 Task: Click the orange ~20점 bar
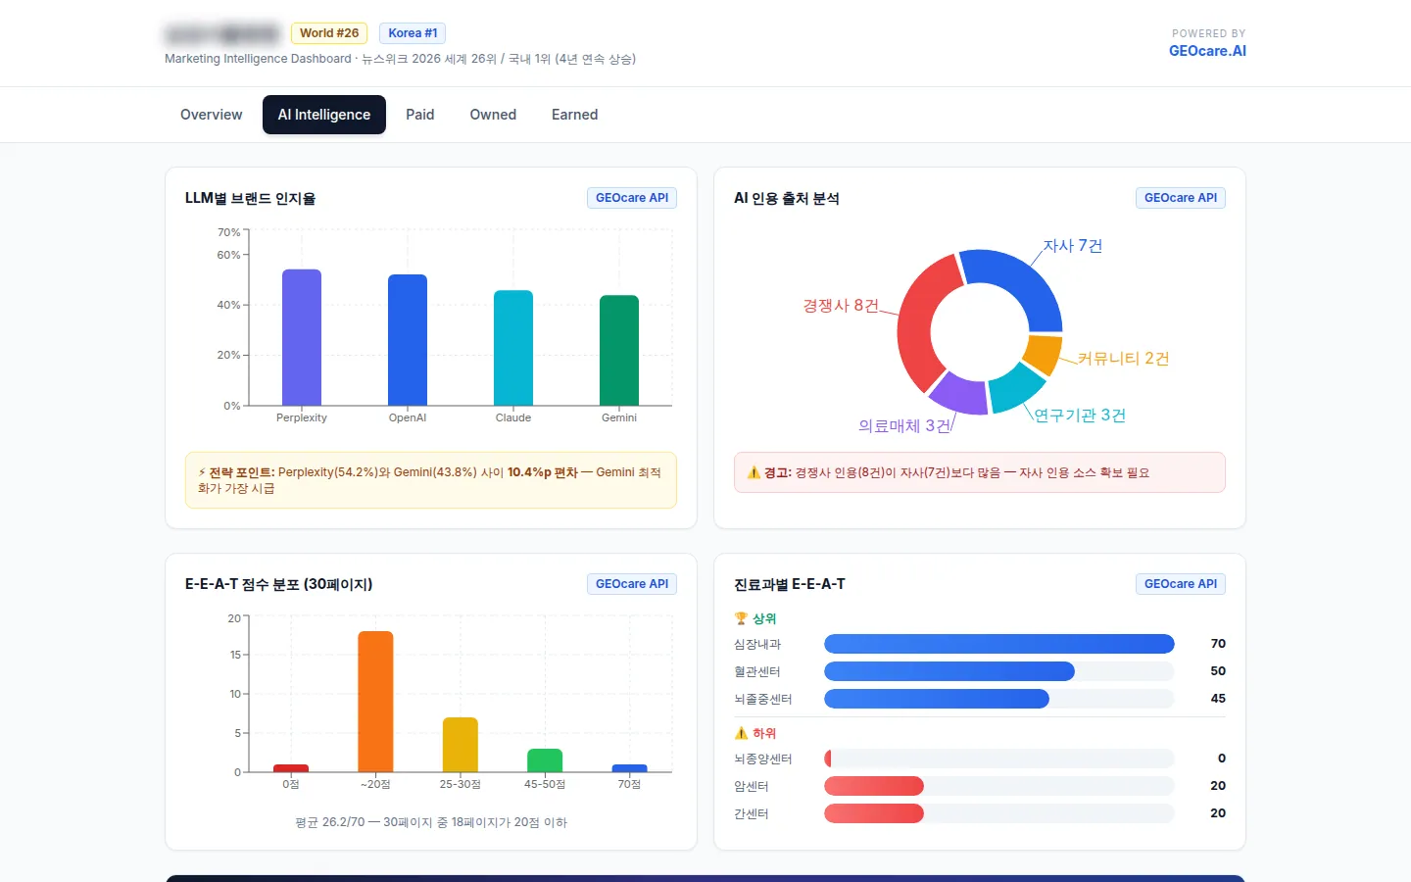tap(375, 702)
